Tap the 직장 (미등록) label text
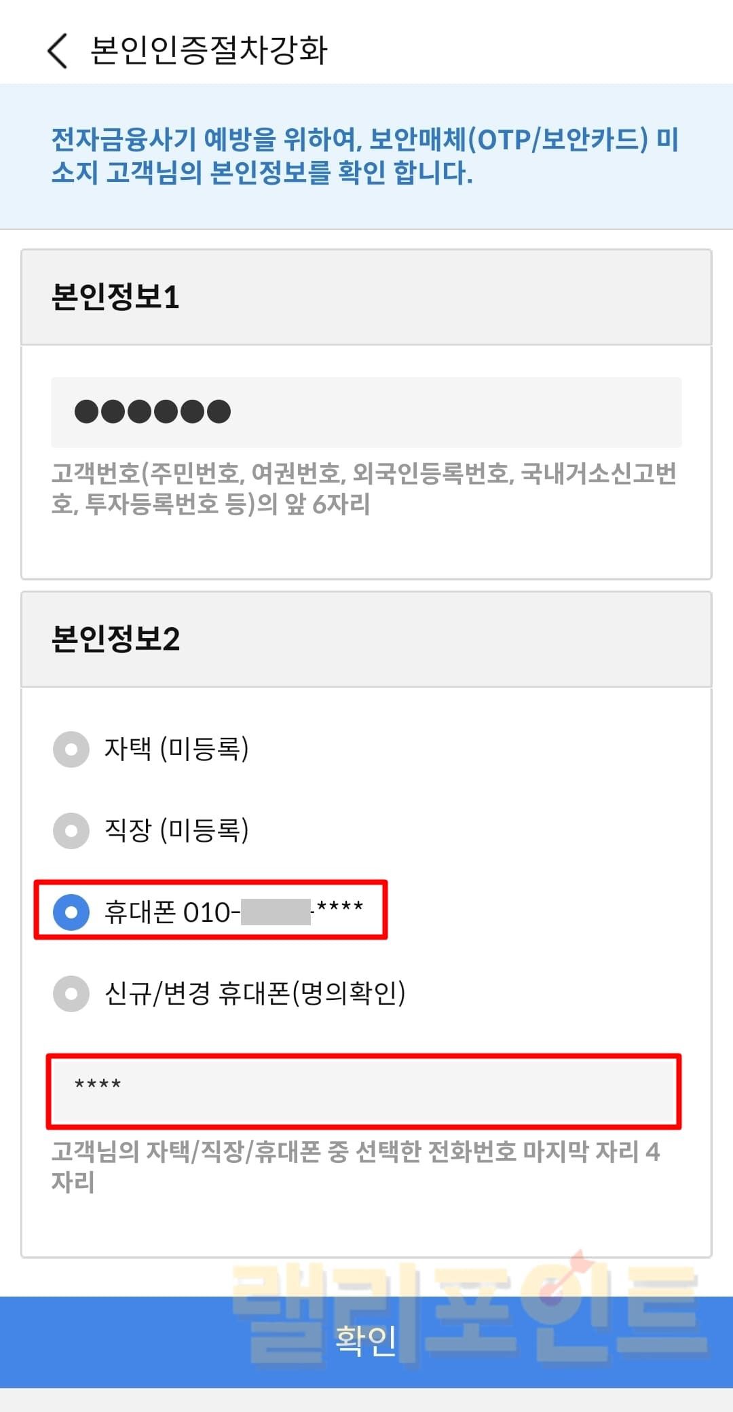 click(x=176, y=830)
